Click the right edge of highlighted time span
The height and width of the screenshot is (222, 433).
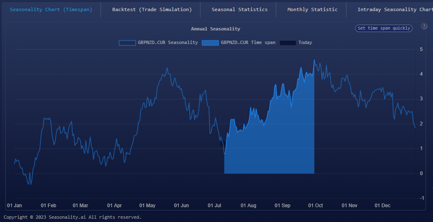click(x=314, y=123)
